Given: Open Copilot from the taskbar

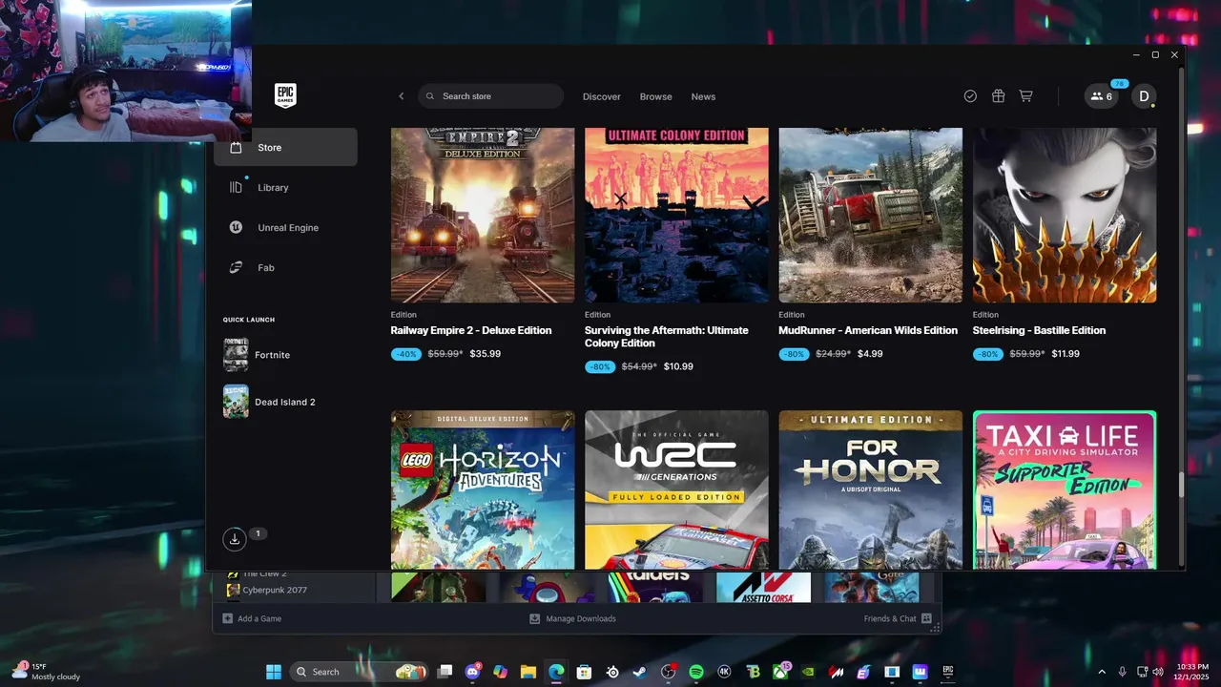Looking at the screenshot, I should point(501,672).
